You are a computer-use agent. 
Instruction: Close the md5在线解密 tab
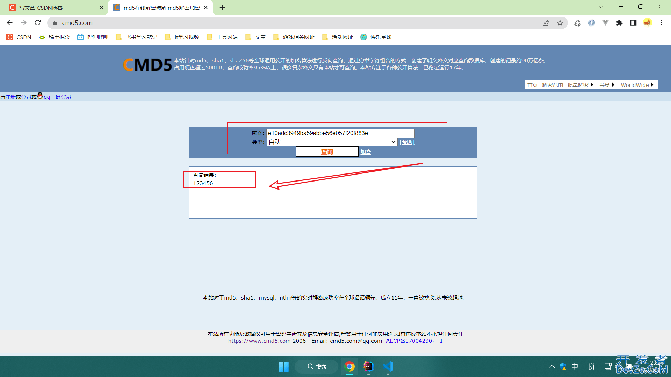click(206, 7)
